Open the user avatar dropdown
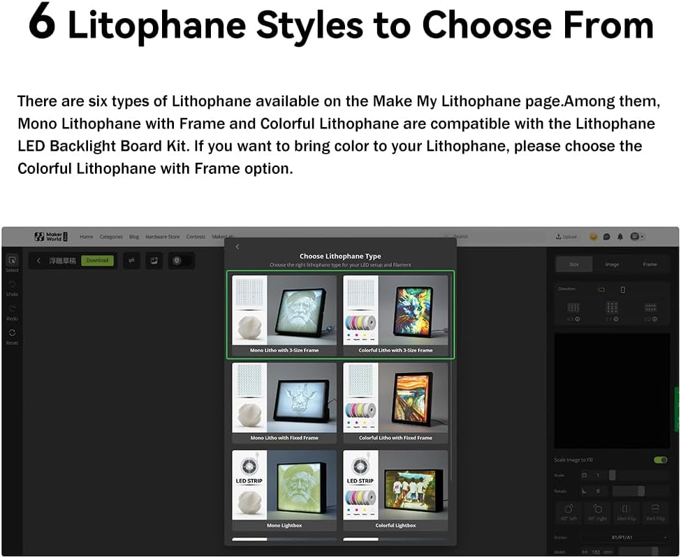 [x=637, y=237]
